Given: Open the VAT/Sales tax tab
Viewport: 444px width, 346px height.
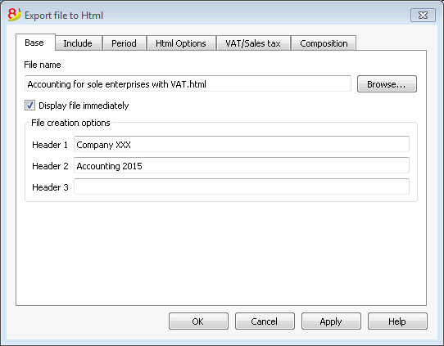Looking at the screenshot, I should [x=253, y=43].
